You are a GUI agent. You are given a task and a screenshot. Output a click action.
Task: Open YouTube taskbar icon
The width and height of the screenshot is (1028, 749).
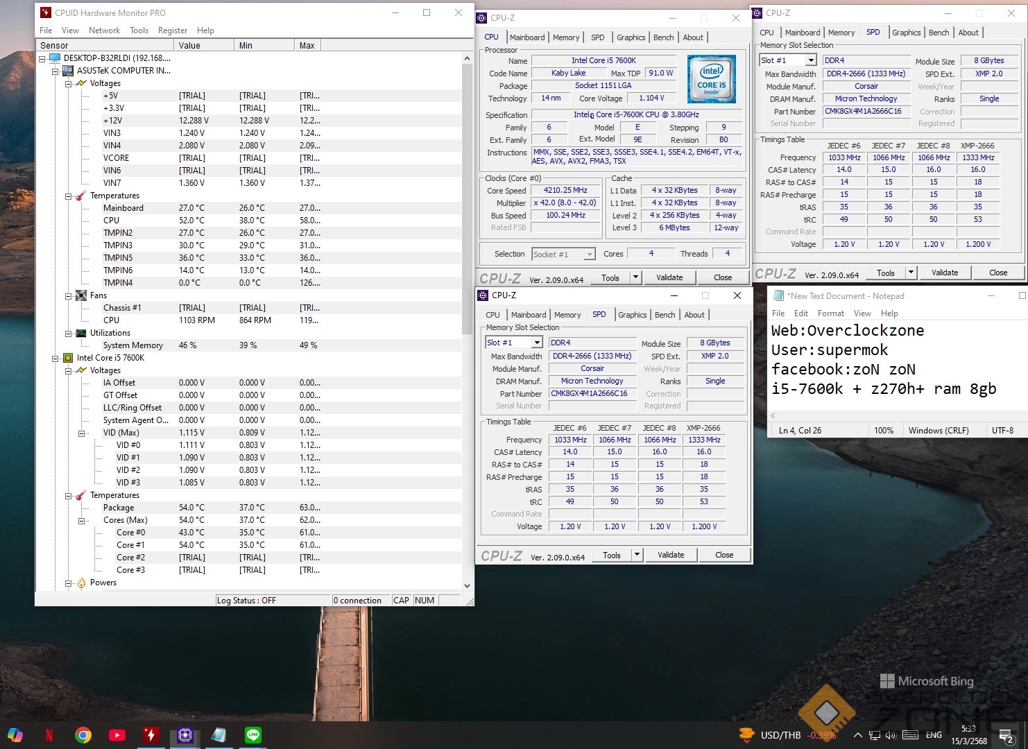[117, 735]
